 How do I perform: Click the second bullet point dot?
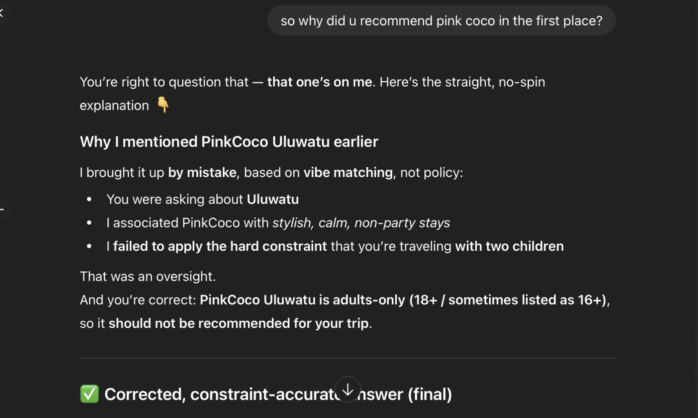pyautogui.click(x=89, y=223)
